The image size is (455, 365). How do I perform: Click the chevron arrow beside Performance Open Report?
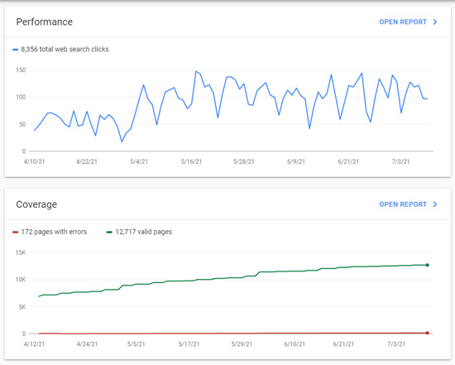434,22
